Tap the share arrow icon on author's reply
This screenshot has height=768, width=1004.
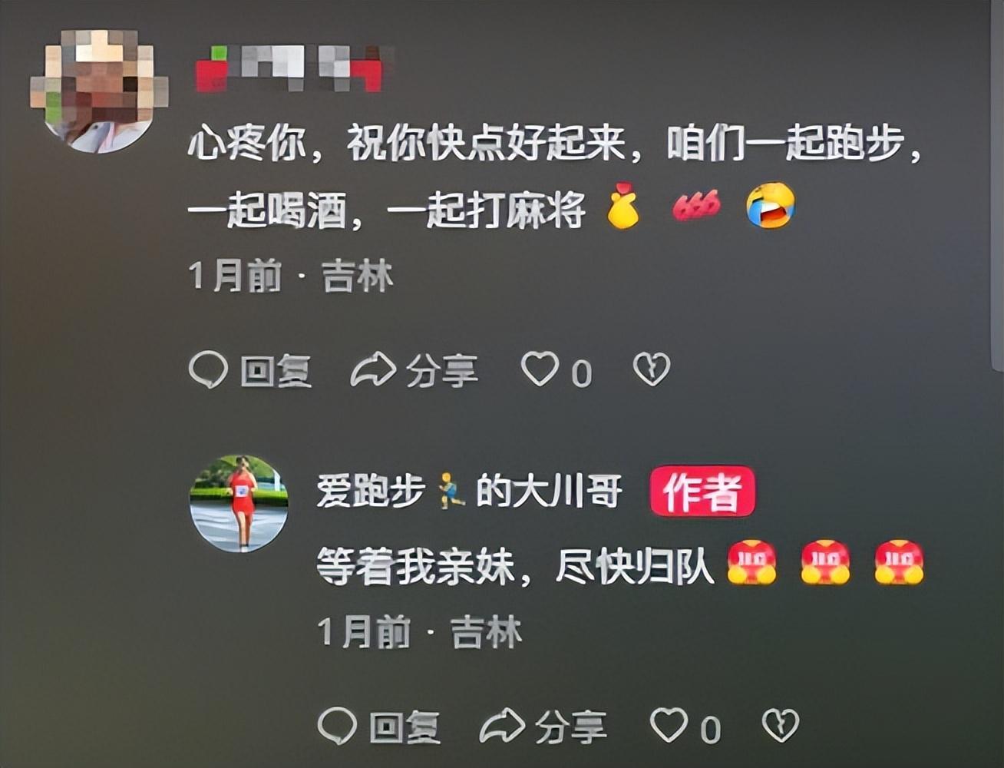tap(502, 726)
